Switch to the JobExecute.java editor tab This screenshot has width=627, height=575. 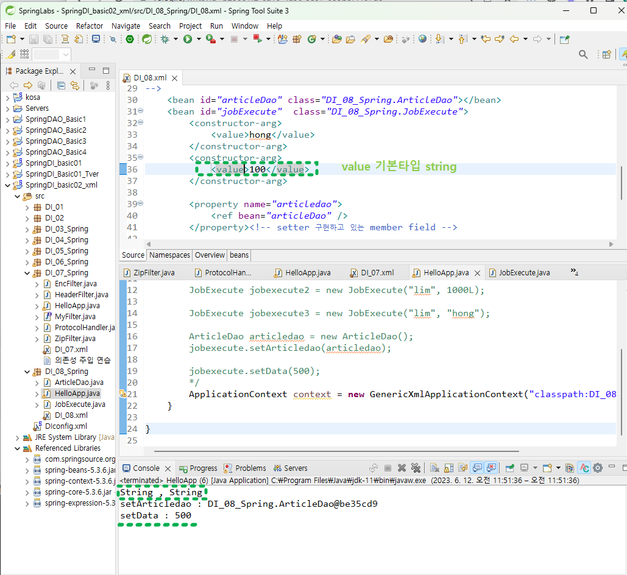click(x=519, y=273)
